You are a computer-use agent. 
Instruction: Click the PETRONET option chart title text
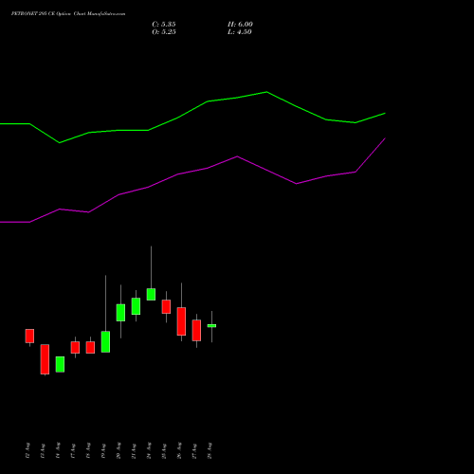tap(68, 14)
